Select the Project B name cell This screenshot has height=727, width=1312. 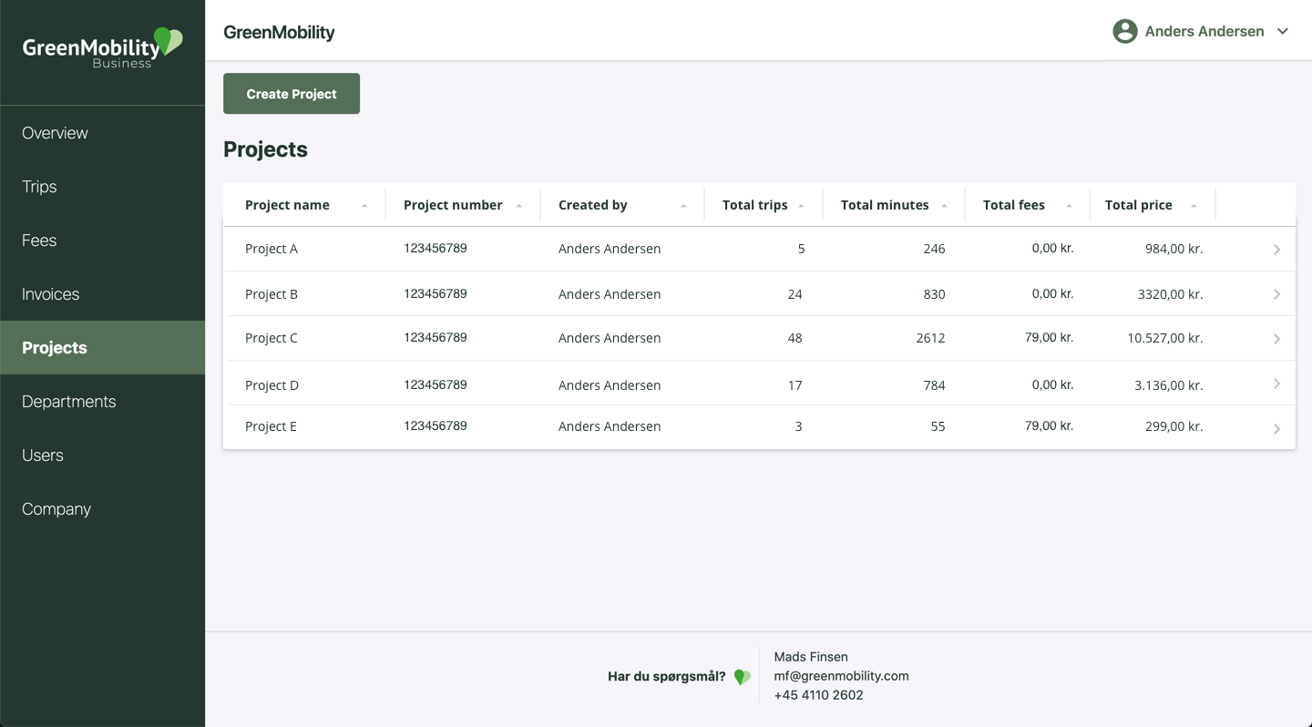[272, 294]
